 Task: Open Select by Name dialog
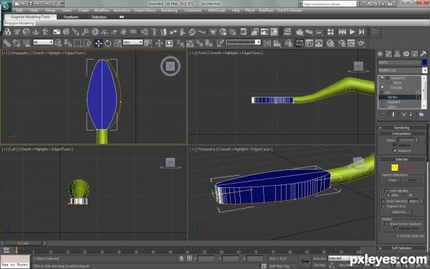[x=68, y=43]
